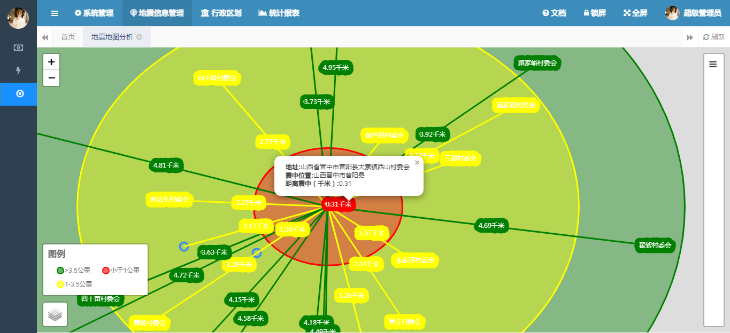Click the blue ring marker beside 3.63千米

click(x=184, y=246)
